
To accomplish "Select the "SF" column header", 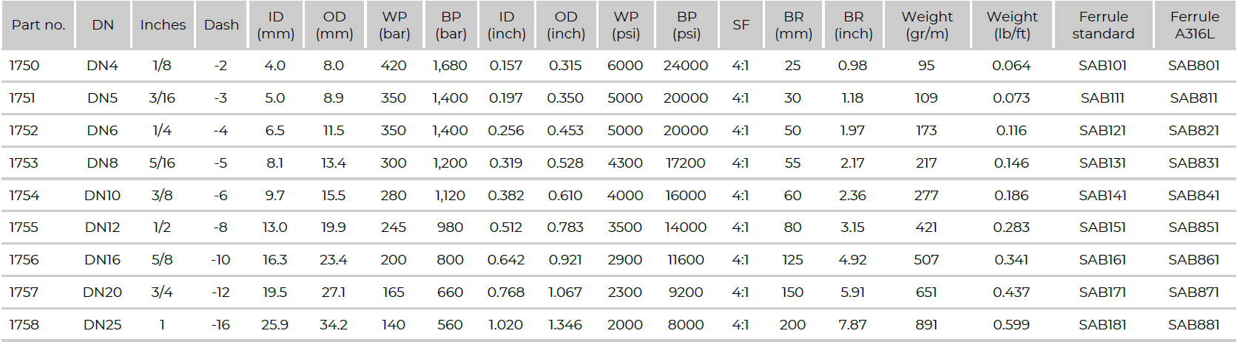I will pyautogui.click(x=741, y=25).
